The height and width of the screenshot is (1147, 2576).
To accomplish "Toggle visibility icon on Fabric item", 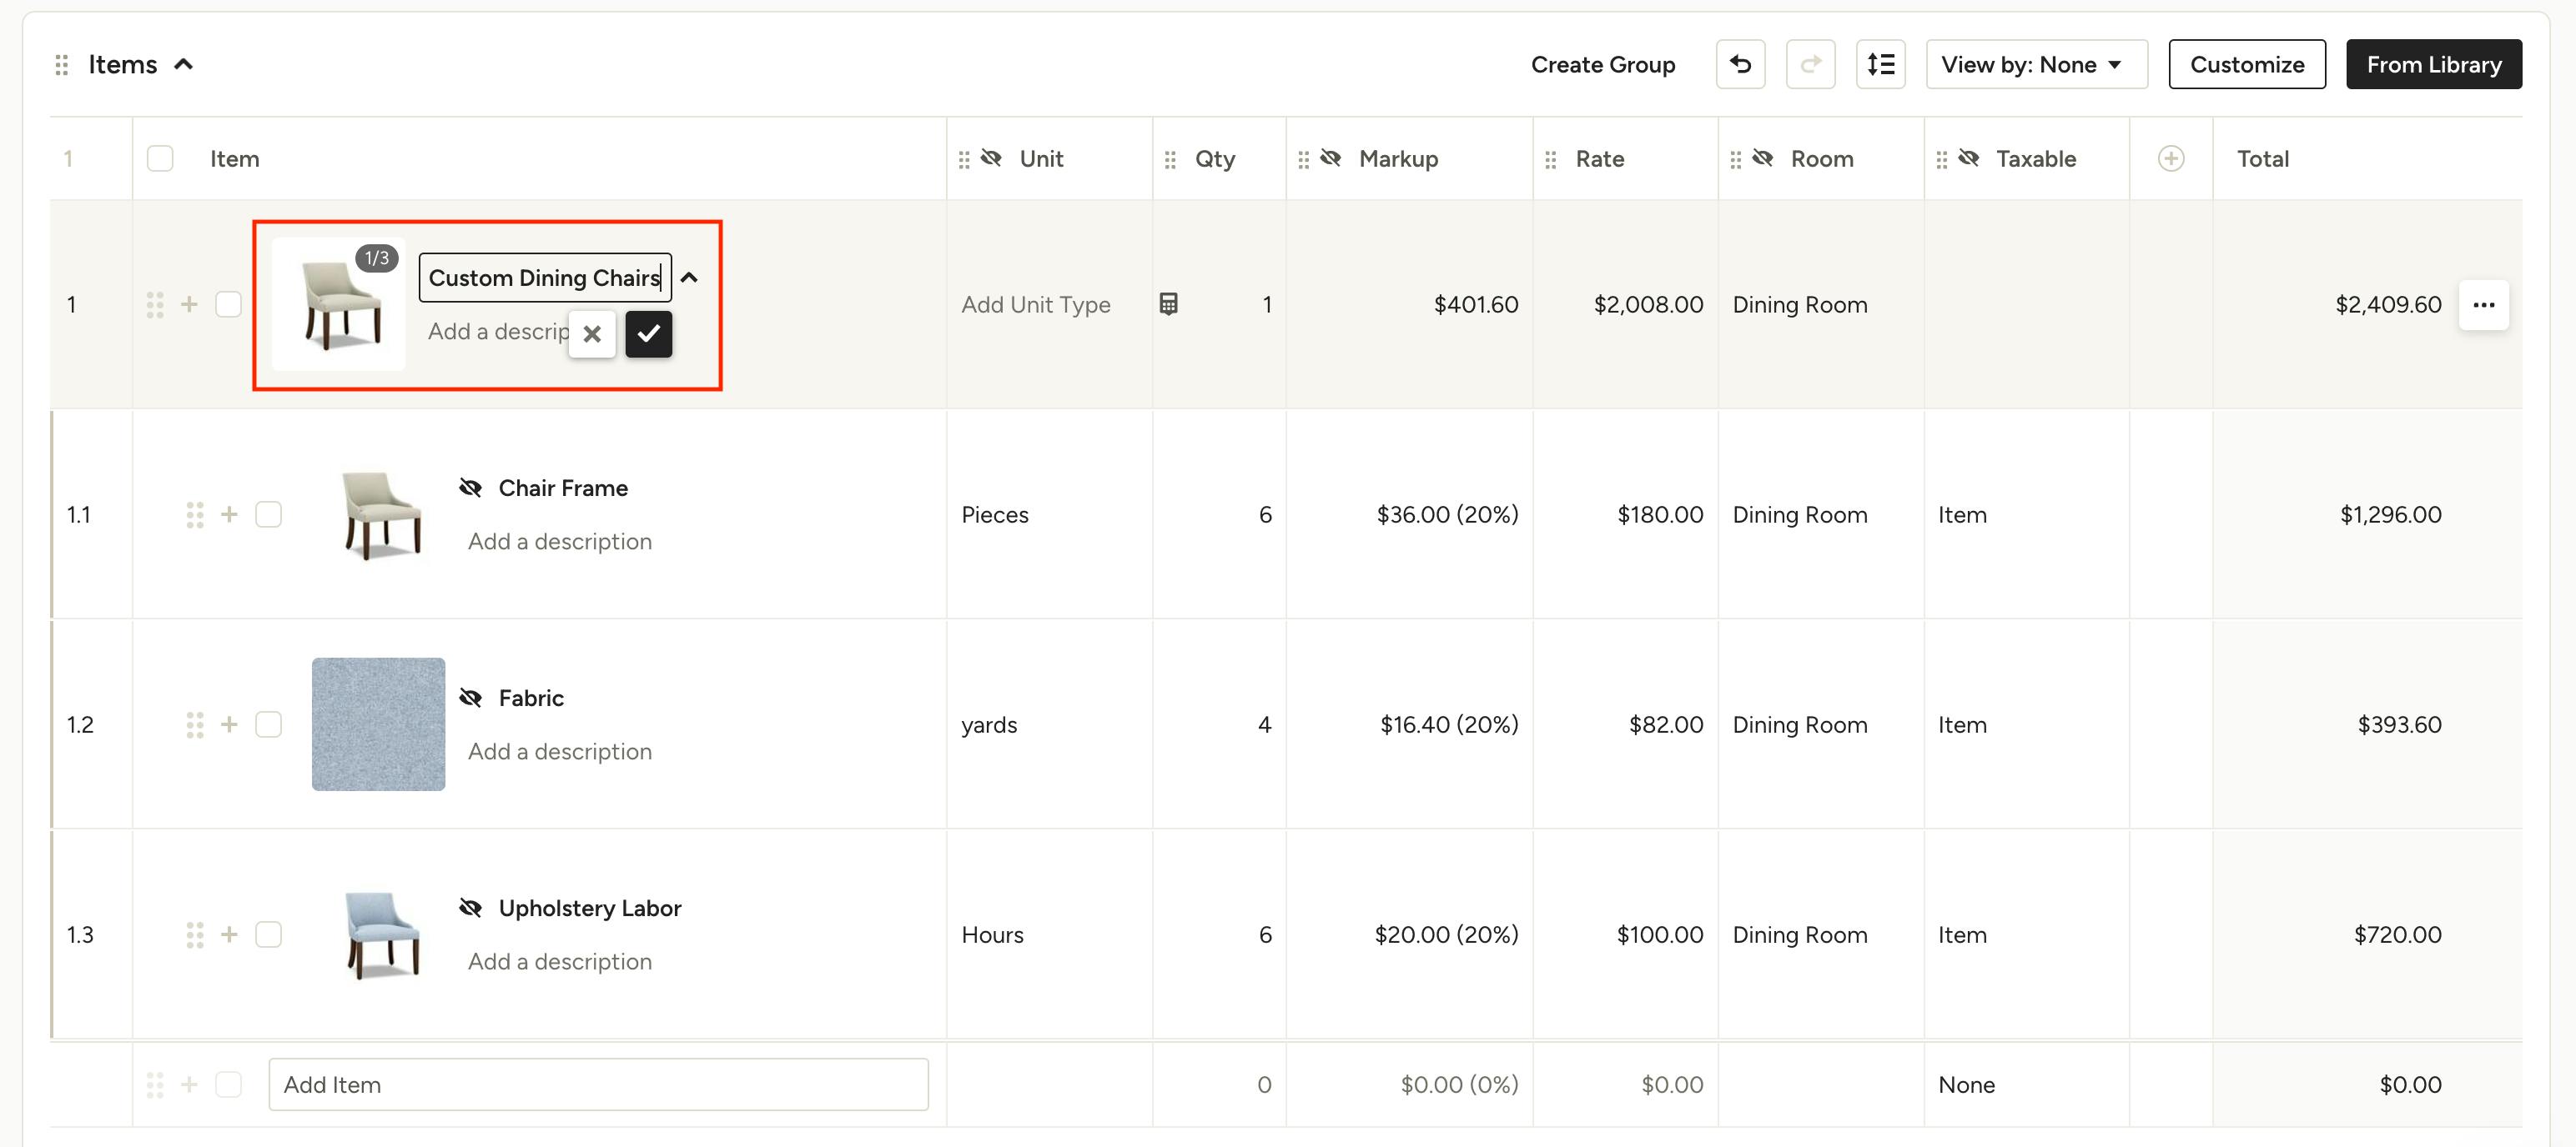I will [x=470, y=698].
